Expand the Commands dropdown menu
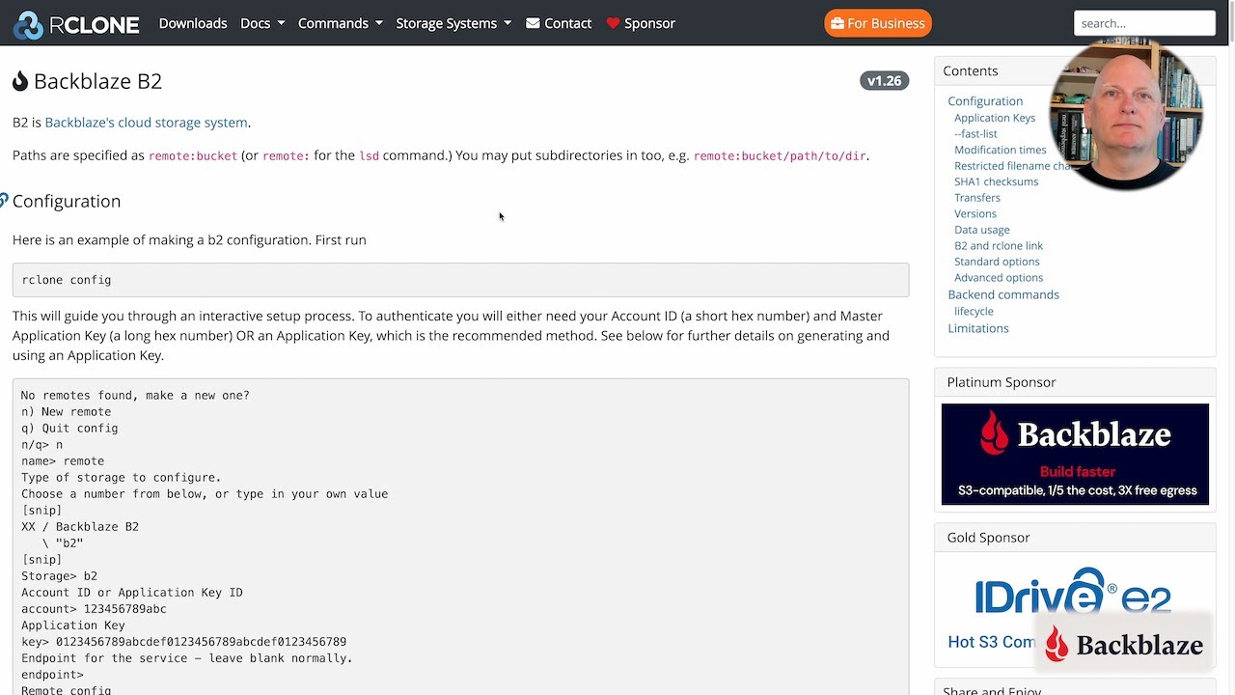 pos(340,23)
